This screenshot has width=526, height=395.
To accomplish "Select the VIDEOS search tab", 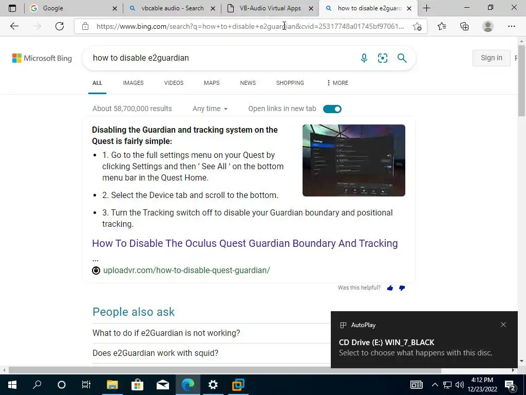I will click(x=174, y=83).
